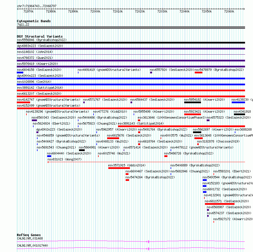The height and width of the screenshot is (252, 253).
Task: Click red bar beneath nsv5478979
Action: pyautogui.click(x=198, y=73)
